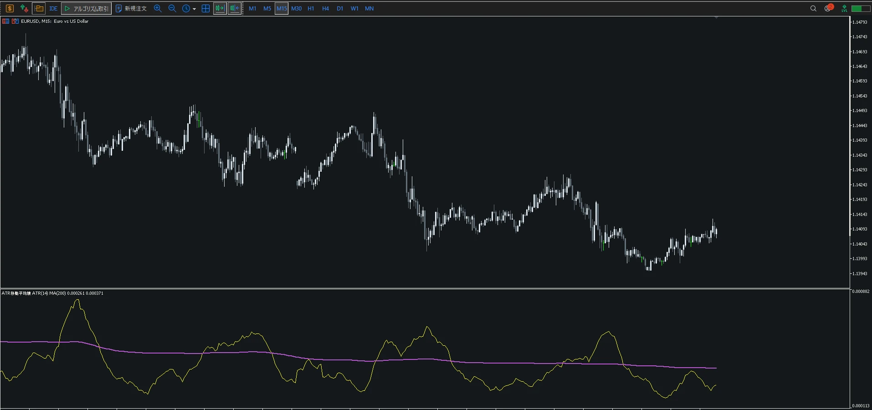Screen dimensions: 872x410
Task: Click the chart shift marker triangle
Action: pyautogui.click(x=716, y=17)
